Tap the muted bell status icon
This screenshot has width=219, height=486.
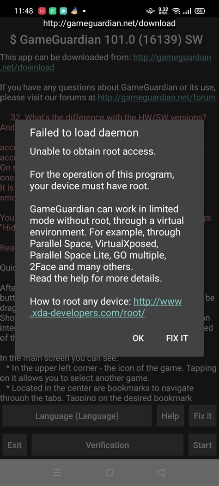pyautogui.click(x=151, y=11)
